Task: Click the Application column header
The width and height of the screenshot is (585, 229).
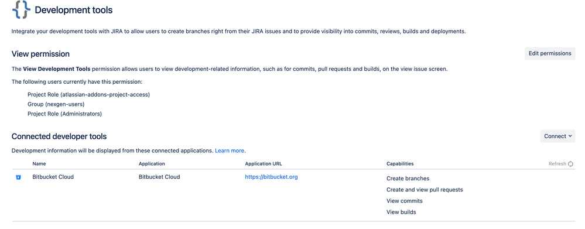Action: 152,164
